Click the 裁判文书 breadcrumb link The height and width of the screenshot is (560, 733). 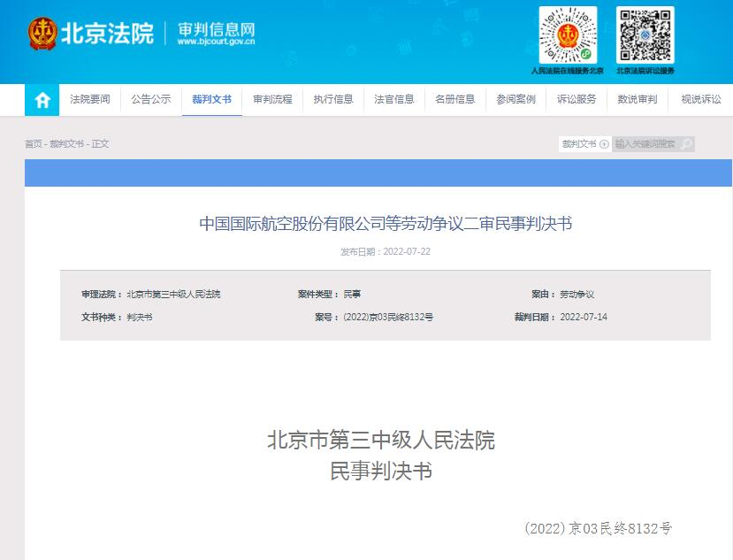click(x=66, y=144)
